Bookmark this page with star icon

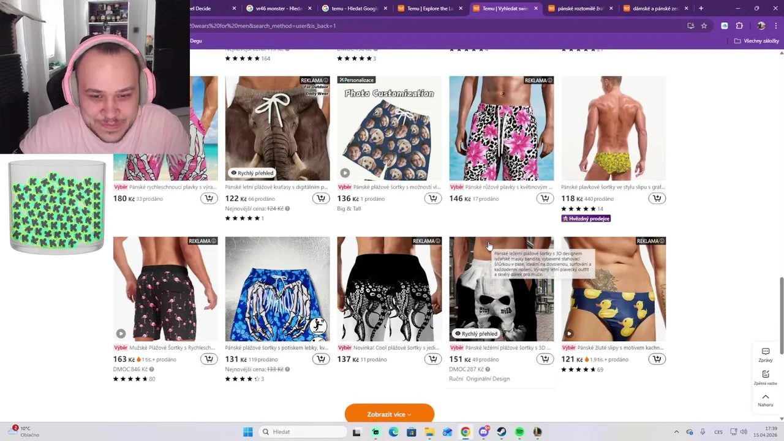(704, 26)
